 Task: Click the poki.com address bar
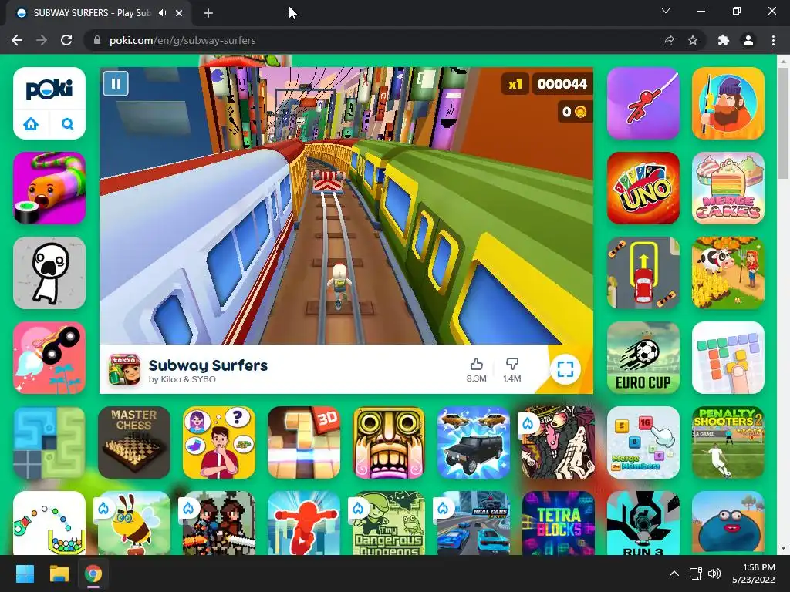(x=373, y=40)
